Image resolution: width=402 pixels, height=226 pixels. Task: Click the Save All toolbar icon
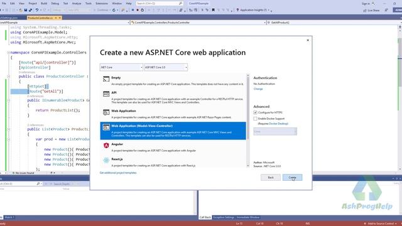(31, 10)
